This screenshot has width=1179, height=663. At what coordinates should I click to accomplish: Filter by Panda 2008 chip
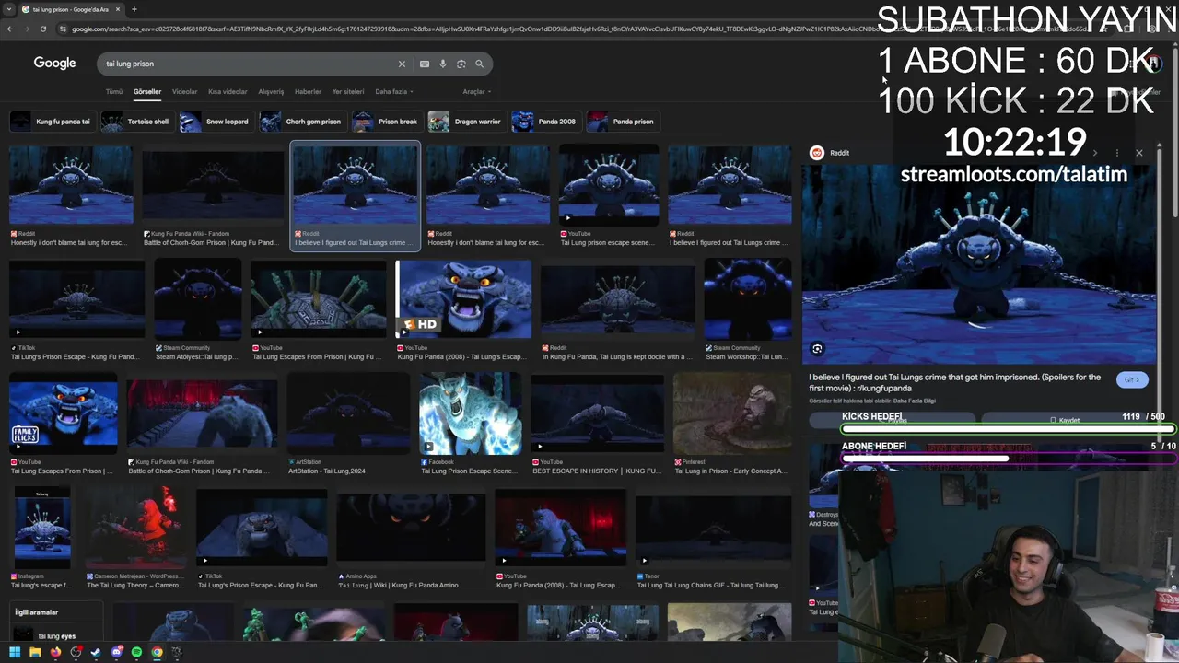pos(545,122)
